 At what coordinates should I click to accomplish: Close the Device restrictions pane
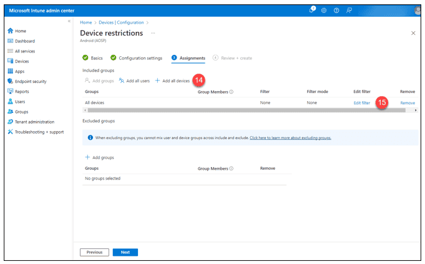[x=413, y=33]
